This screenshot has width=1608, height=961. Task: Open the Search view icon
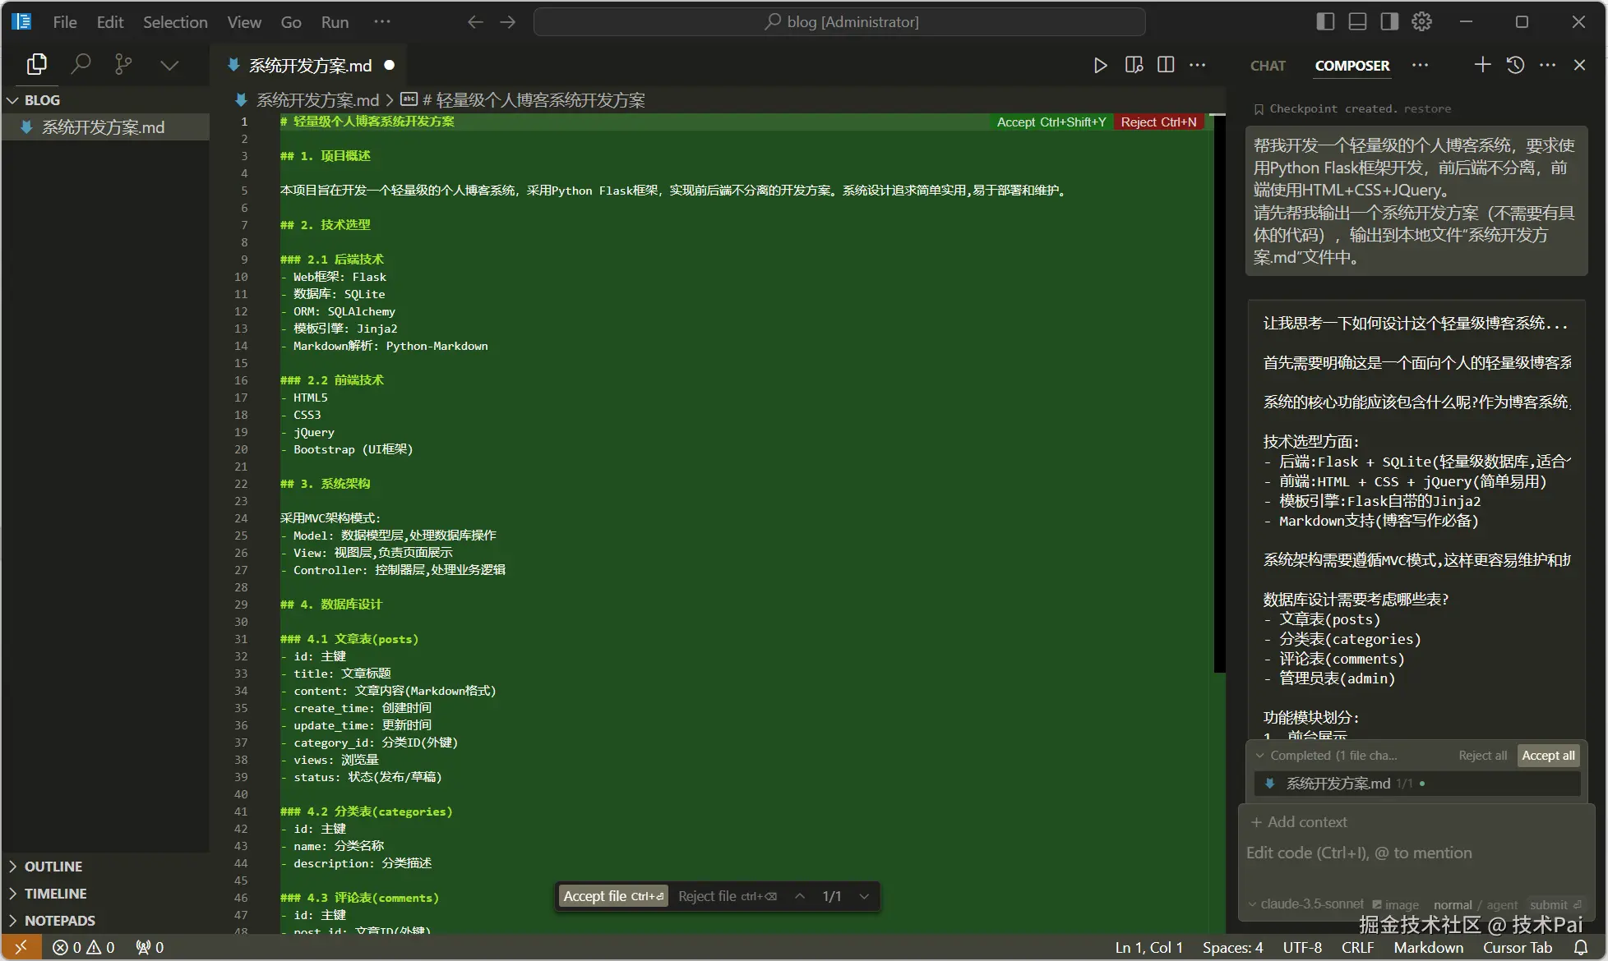pos(81,64)
